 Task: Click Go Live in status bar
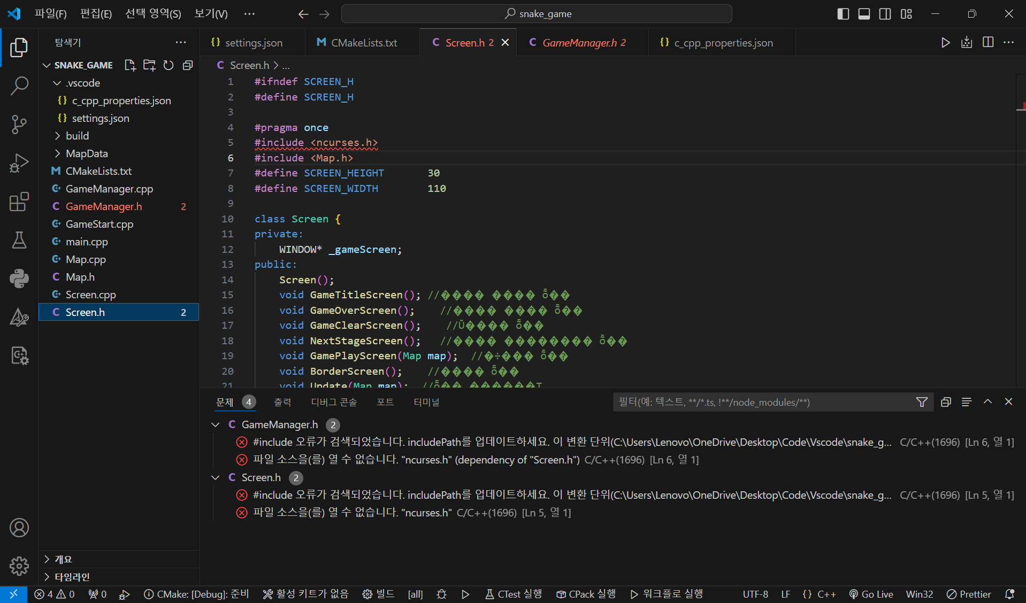point(871,594)
